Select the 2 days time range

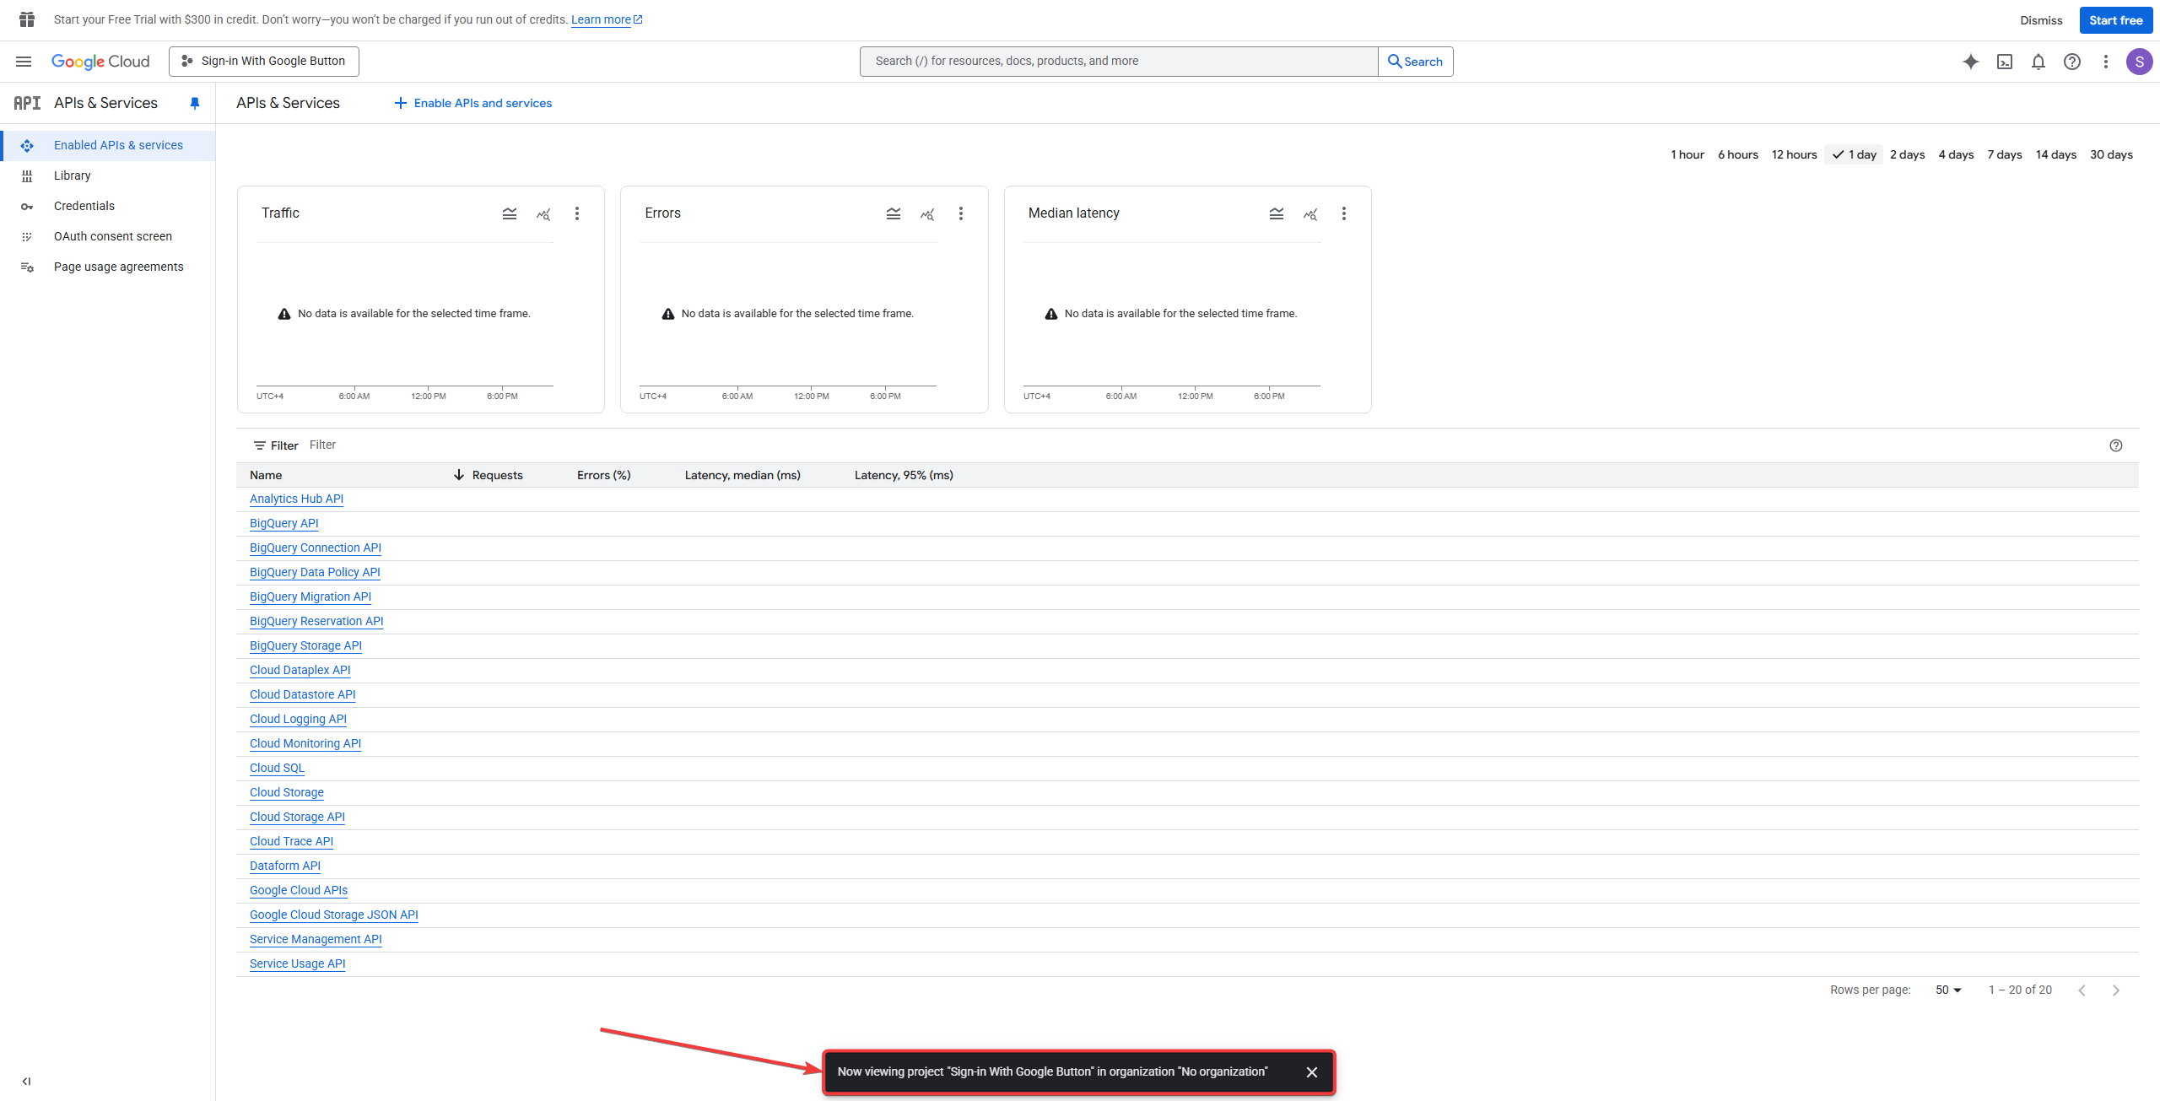coord(1908,154)
